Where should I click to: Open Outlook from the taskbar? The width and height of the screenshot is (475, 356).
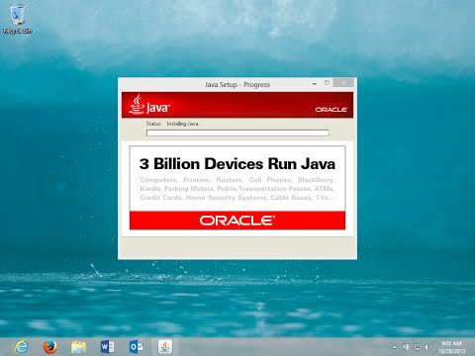coord(136,347)
